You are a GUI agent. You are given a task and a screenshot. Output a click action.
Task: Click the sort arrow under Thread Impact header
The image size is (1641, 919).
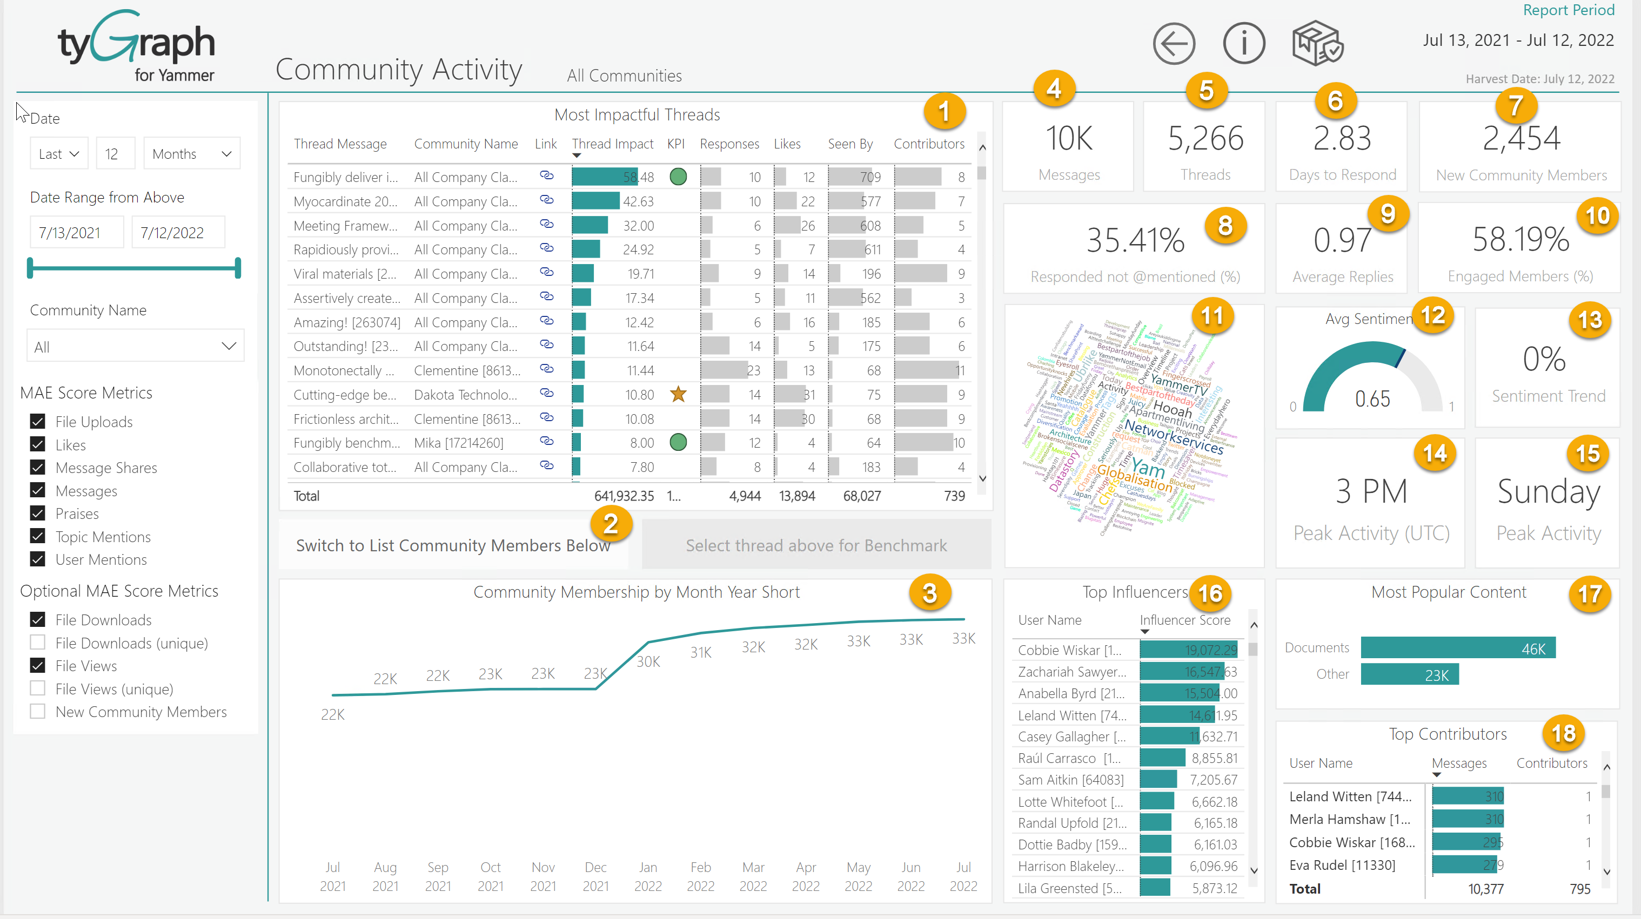tap(577, 156)
